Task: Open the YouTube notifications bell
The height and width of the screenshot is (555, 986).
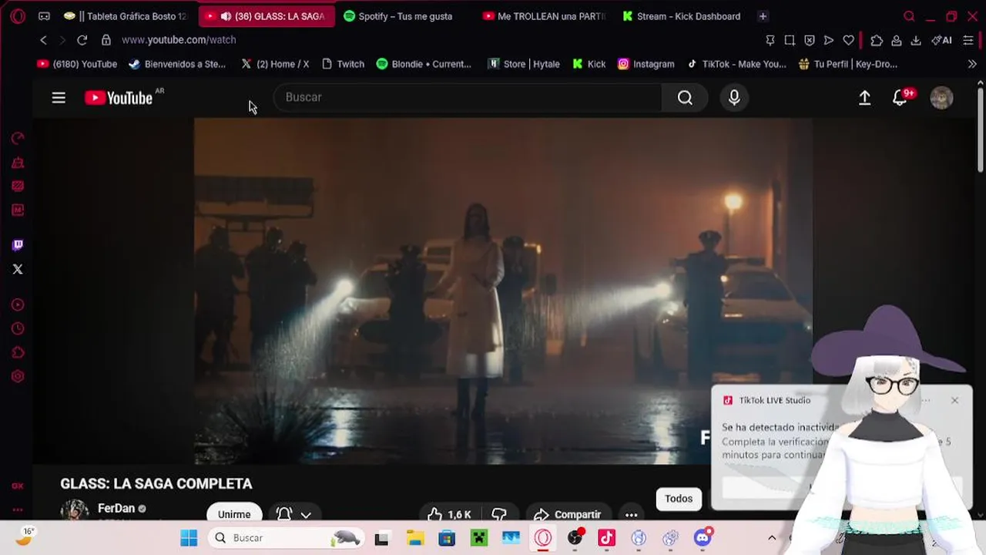Action: (x=900, y=98)
